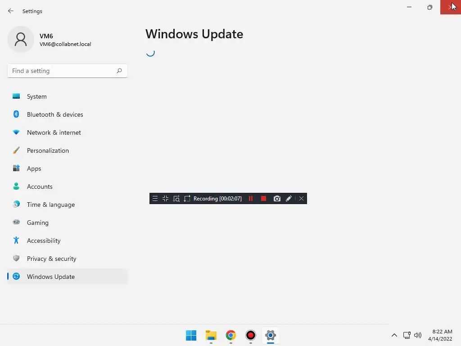This screenshot has height=346, width=461.
Task: Click the Recording timer text
Action: click(217, 199)
